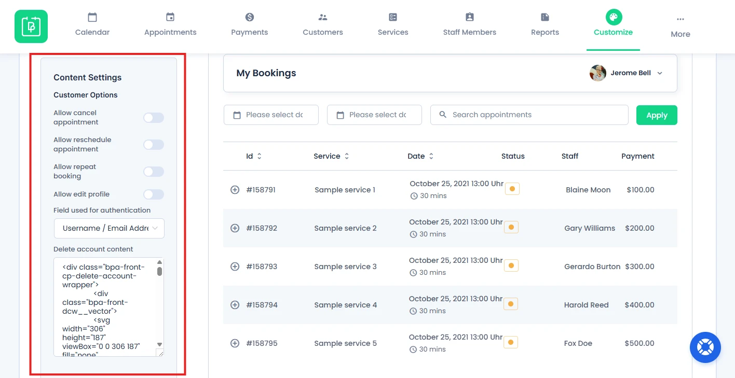Click the Appointments icon in navigation
The width and height of the screenshot is (735, 378).
(170, 17)
